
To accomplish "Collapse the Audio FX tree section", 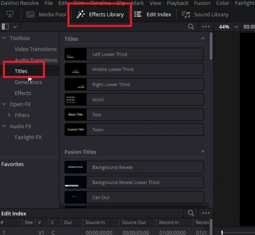I will pos(4,126).
